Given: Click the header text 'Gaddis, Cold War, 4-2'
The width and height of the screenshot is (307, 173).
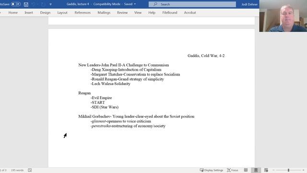Looking at the screenshot, I should coord(206,56).
